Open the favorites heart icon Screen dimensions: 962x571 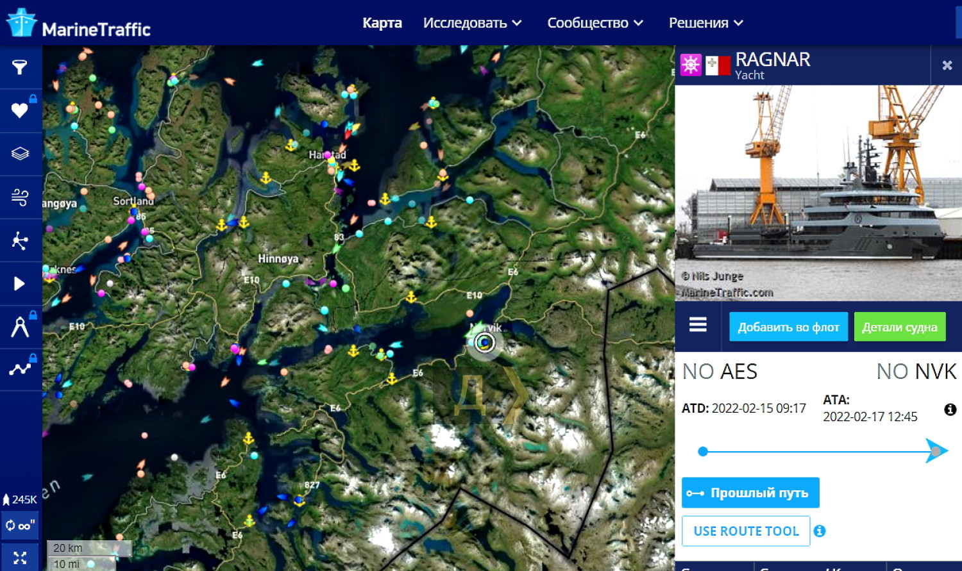pos(20,110)
